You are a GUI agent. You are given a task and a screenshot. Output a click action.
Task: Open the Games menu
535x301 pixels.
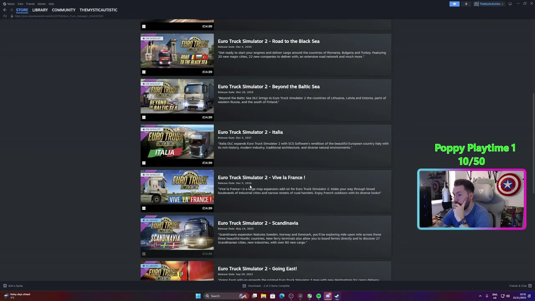click(41, 4)
